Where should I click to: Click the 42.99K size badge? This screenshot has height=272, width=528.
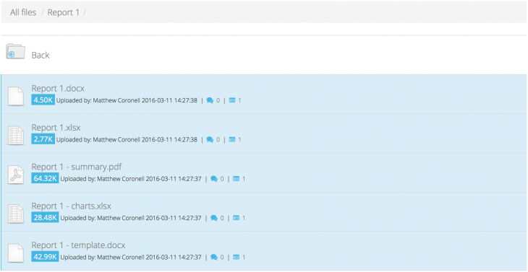point(45,258)
